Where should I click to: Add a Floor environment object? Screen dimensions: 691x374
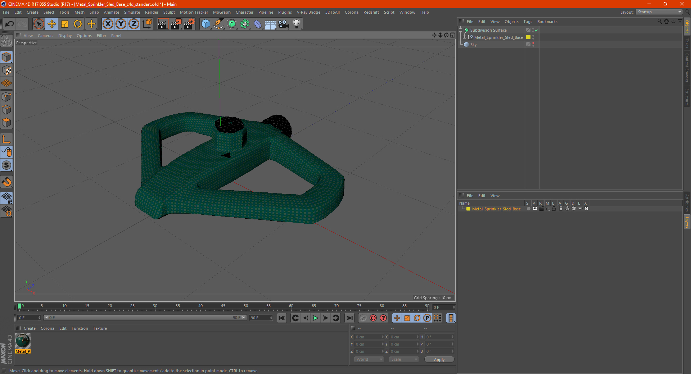[x=270, y=24]
